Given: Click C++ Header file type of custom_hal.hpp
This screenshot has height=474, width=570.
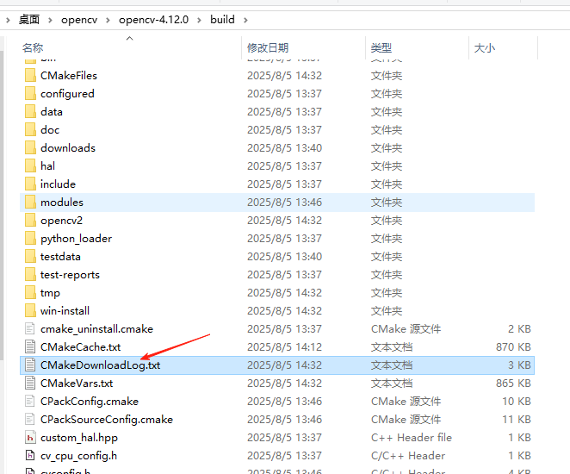Looking at the screenshot, I should pyautogui.click(x=412, y=437).
